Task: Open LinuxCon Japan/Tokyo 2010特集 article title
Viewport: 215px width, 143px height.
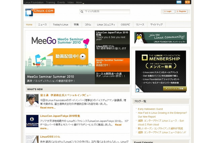Action: (60, 116)
